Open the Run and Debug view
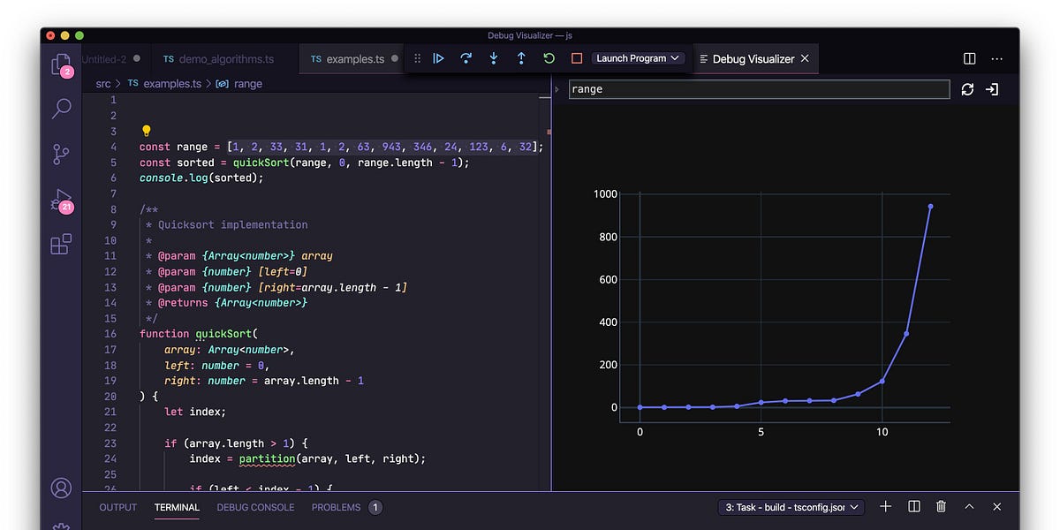The image size is (1060, 530). click(x=61, y=200)
